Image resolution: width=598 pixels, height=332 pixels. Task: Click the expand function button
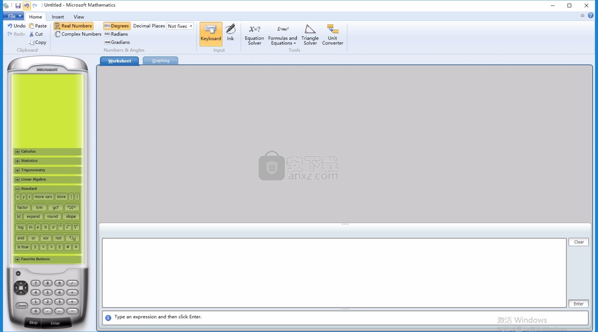[x=33, y=216]
